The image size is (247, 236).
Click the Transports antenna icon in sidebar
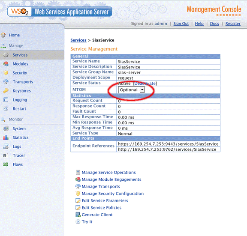[x=6, y=82]
